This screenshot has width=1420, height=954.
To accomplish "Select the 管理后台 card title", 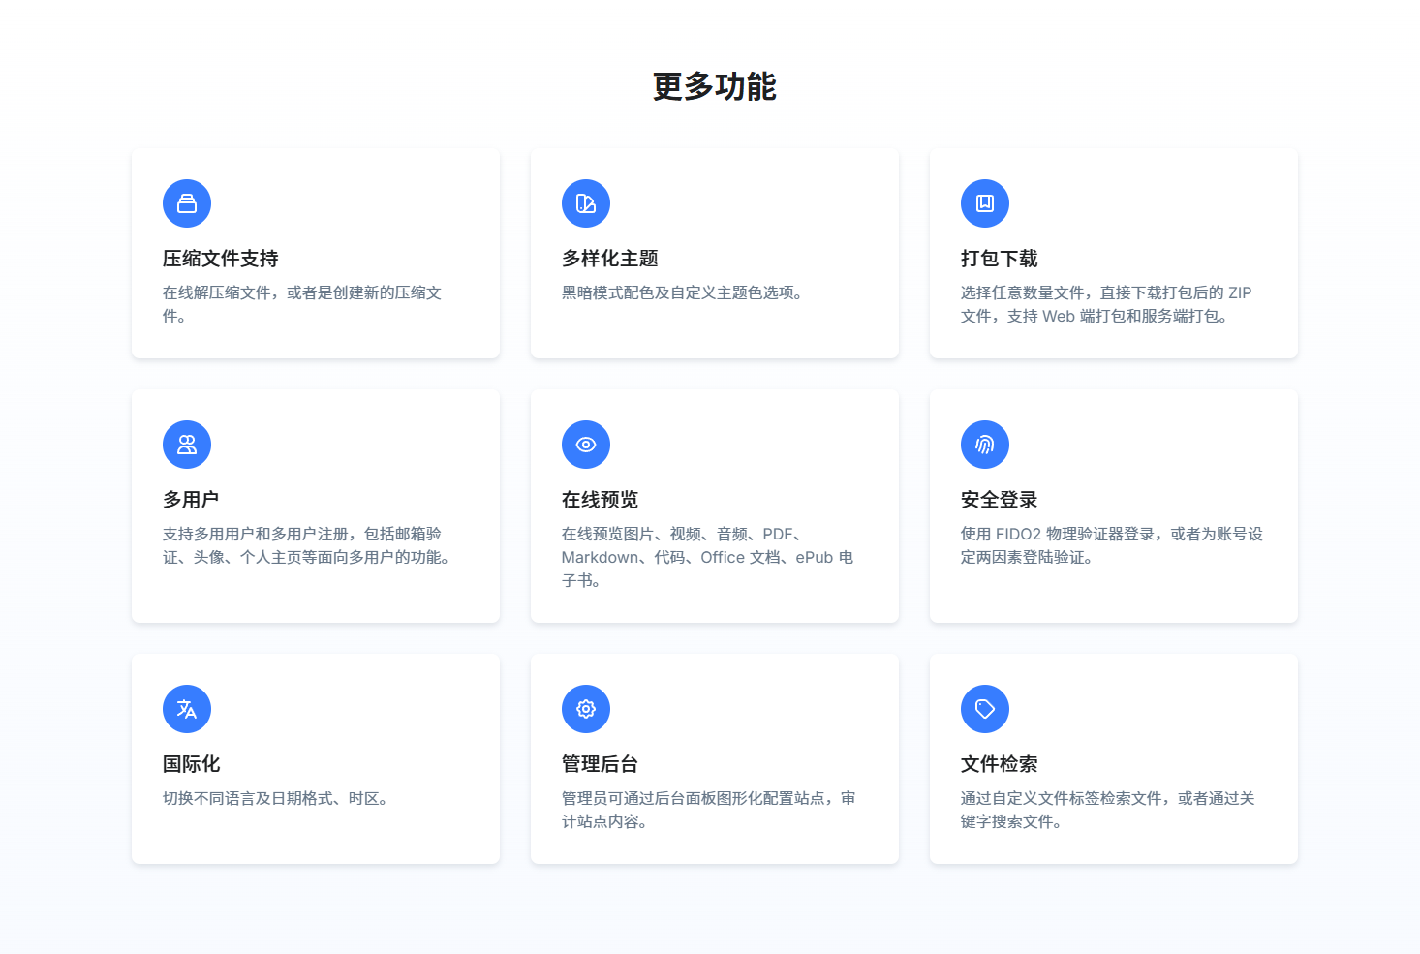I will click(601, 764).
